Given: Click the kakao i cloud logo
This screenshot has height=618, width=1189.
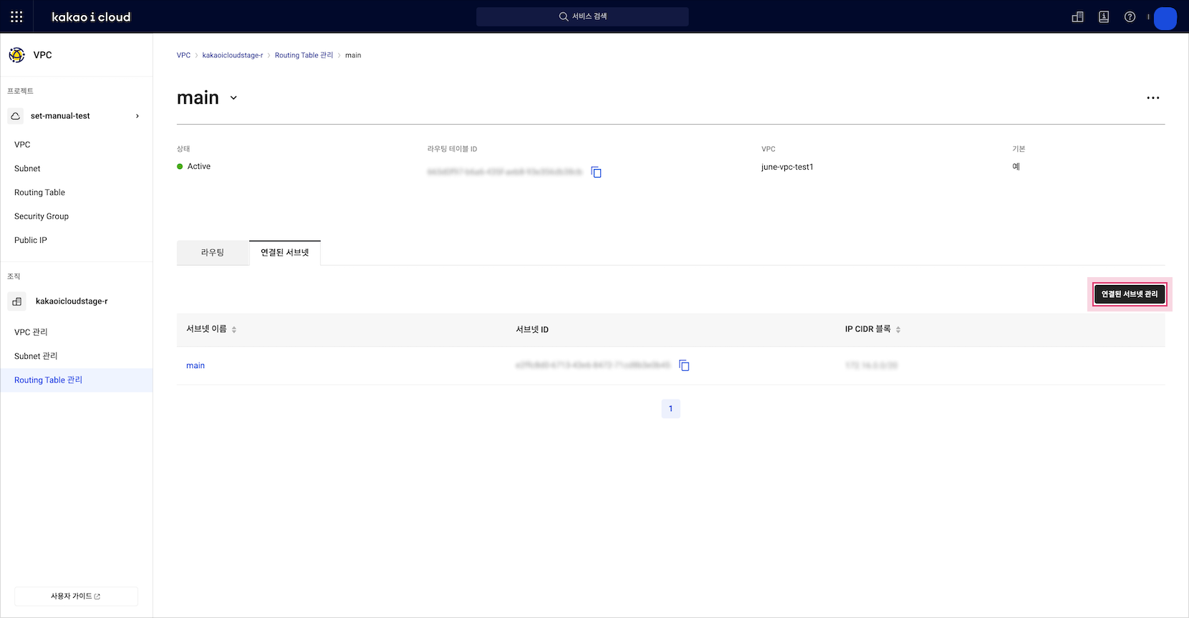Looking at the screenshot, I should pos(91,16).
